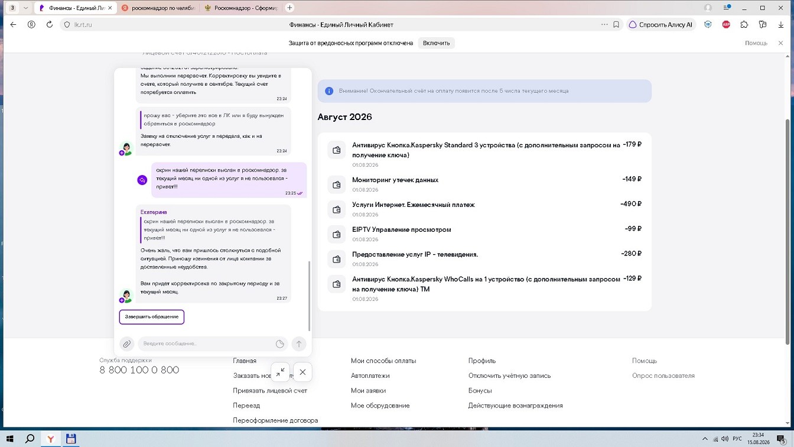Click Помощь in the protection bar
Screen dimensions: 794x447
pos(756,43)
